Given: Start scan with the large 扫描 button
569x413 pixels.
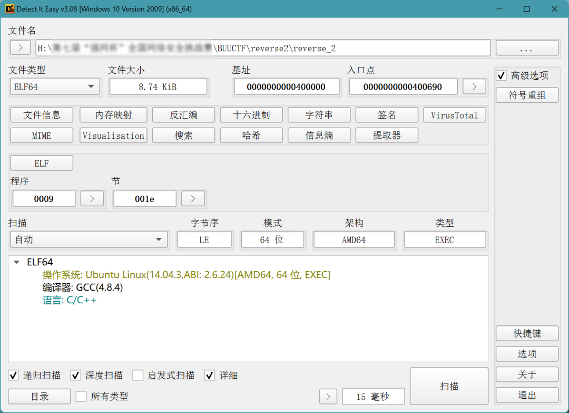Looking at the screenshot, I should 449,386.
